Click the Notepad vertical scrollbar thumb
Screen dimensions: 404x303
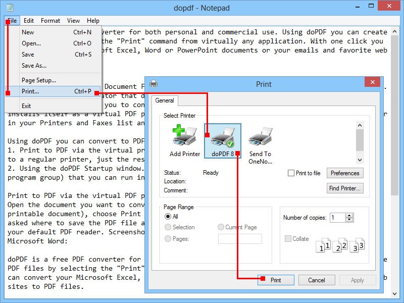tap(394, 115)
